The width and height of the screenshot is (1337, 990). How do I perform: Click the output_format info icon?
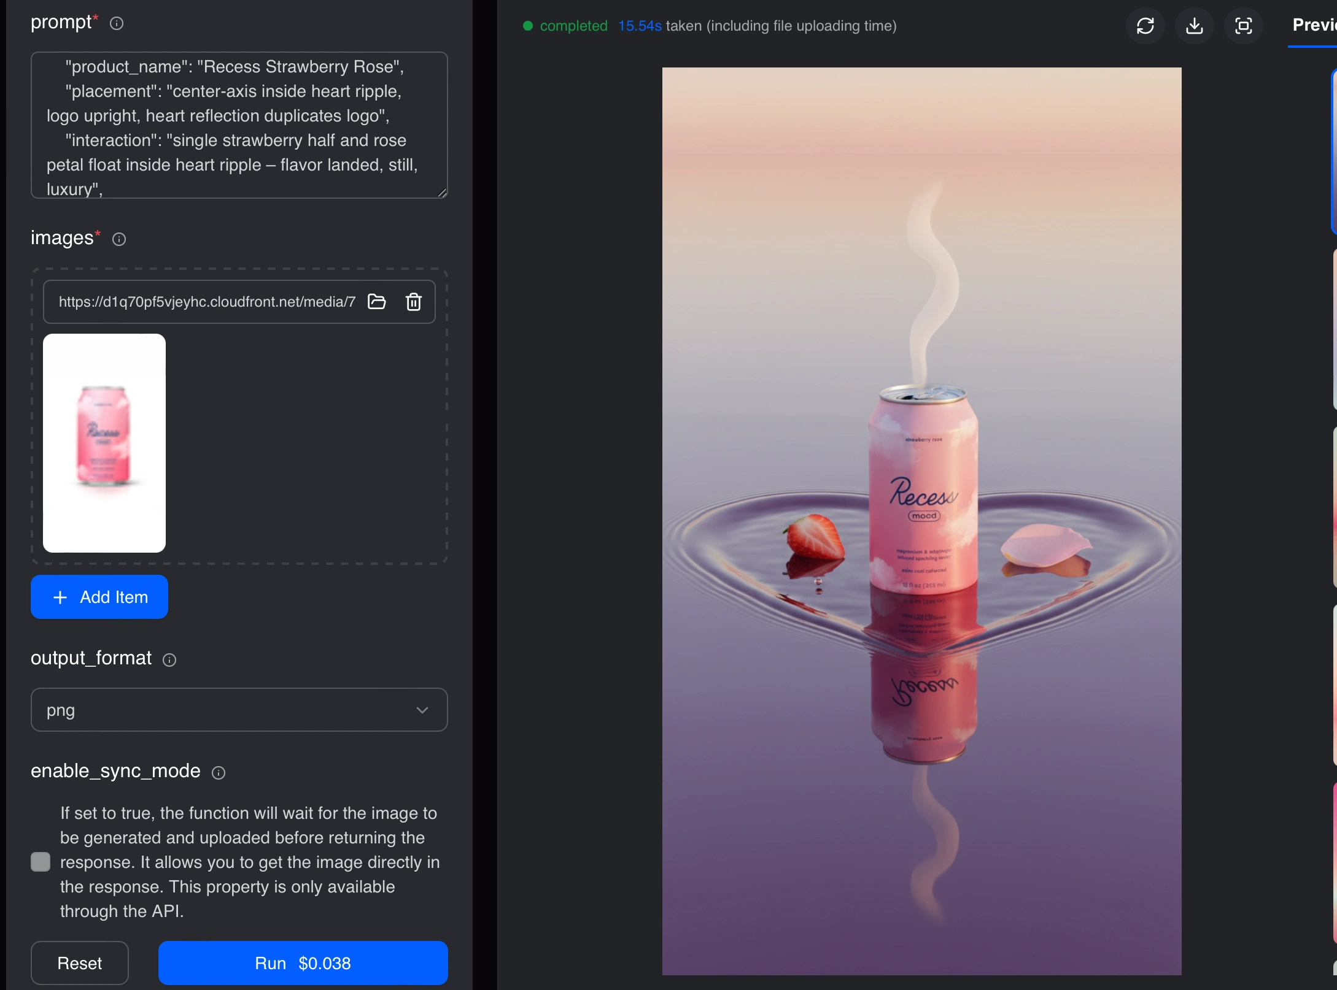point(169,659)
